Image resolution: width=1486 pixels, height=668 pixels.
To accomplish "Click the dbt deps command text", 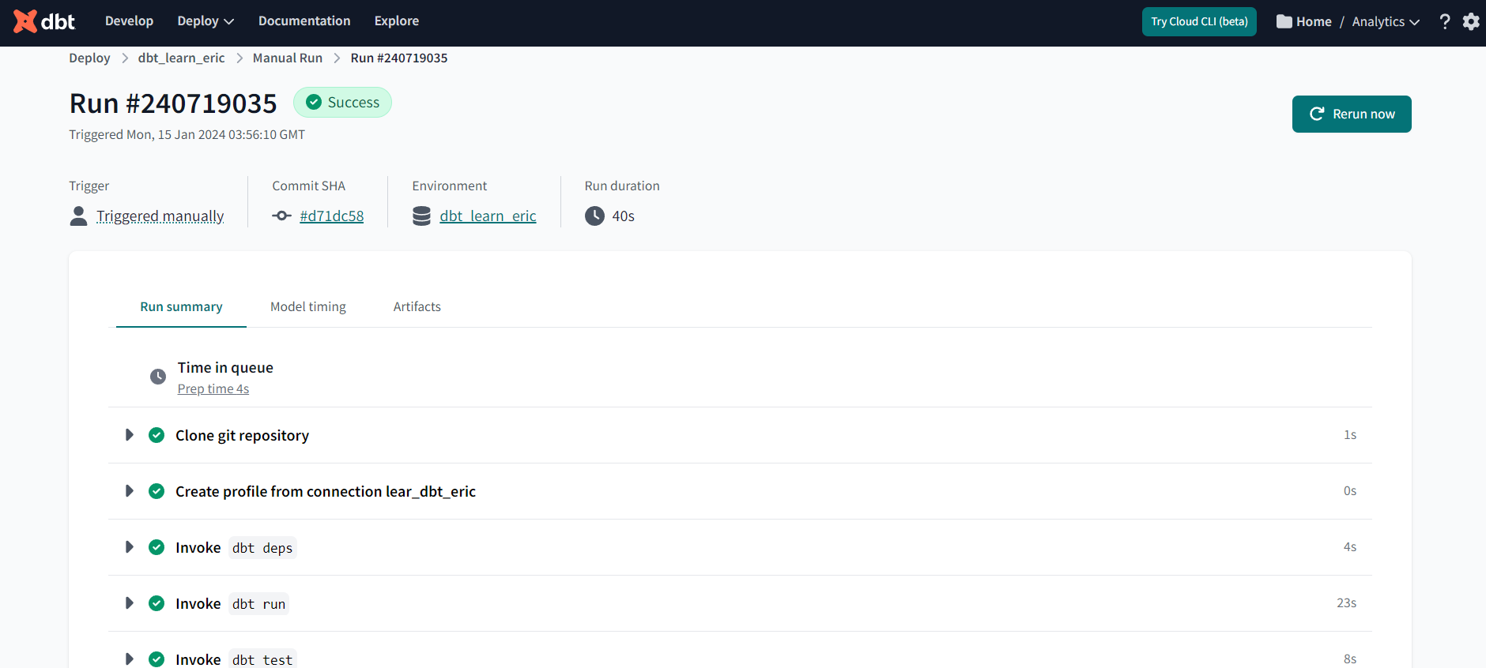I will [x=262, y=547].
